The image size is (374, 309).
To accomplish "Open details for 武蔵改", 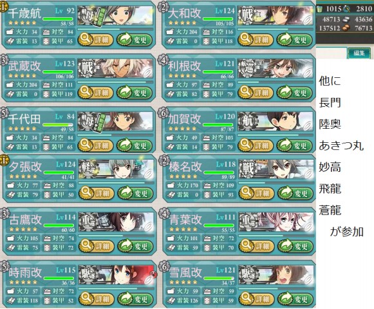I will (96, 93).
